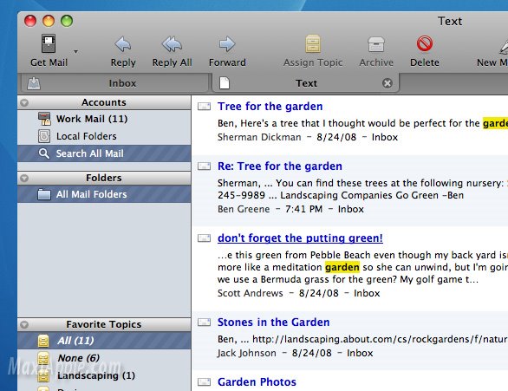Open "don't forget the putting green!" message

click(300, 238)
